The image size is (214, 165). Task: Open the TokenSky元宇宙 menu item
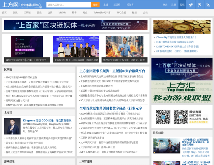[x=102, y=13]
